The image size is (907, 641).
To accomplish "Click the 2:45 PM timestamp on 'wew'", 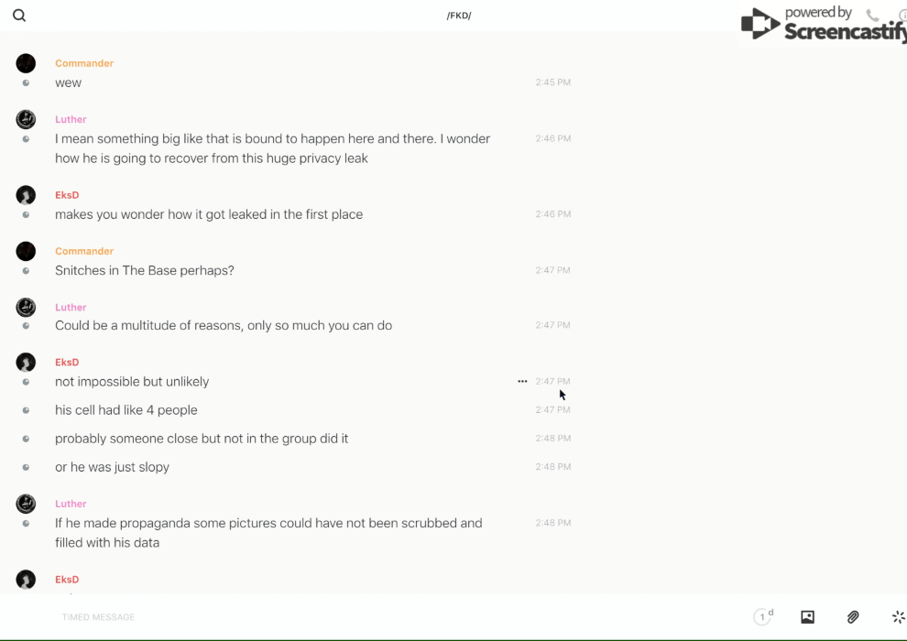I will click(552, 82).
